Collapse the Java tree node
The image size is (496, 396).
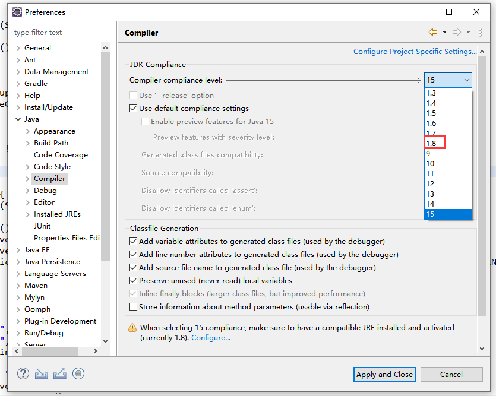[x=18, y=119]
